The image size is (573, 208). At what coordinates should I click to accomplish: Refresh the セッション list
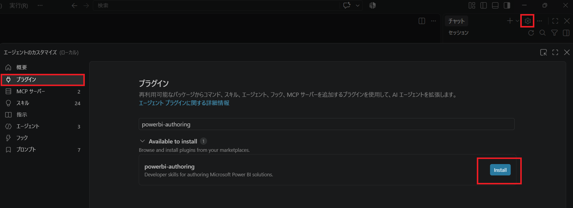531,33
